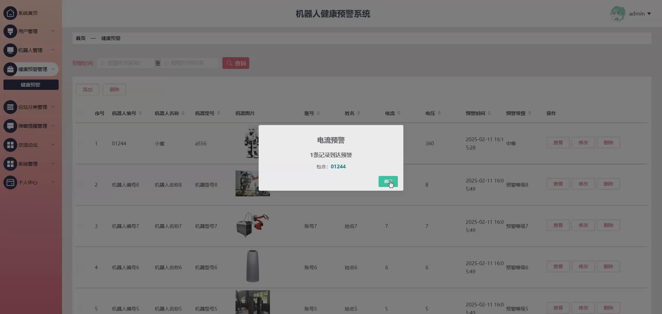Click the 机器人管理 monitor icon
This screenshot has height=314, width=662.
(10, 50)
